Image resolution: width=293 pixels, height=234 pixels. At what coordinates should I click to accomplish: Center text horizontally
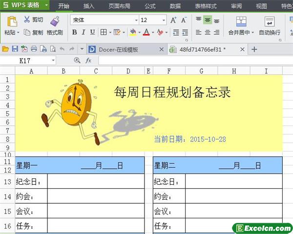tap(208, 33)
